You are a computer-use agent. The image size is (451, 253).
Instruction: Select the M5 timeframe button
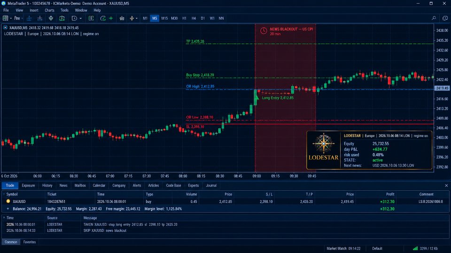(155, 18)
